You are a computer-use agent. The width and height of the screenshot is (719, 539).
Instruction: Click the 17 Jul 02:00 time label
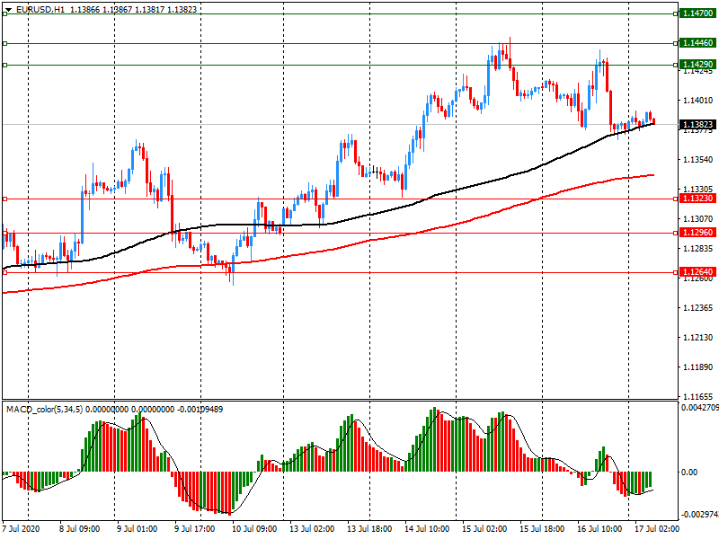point(657,529)
